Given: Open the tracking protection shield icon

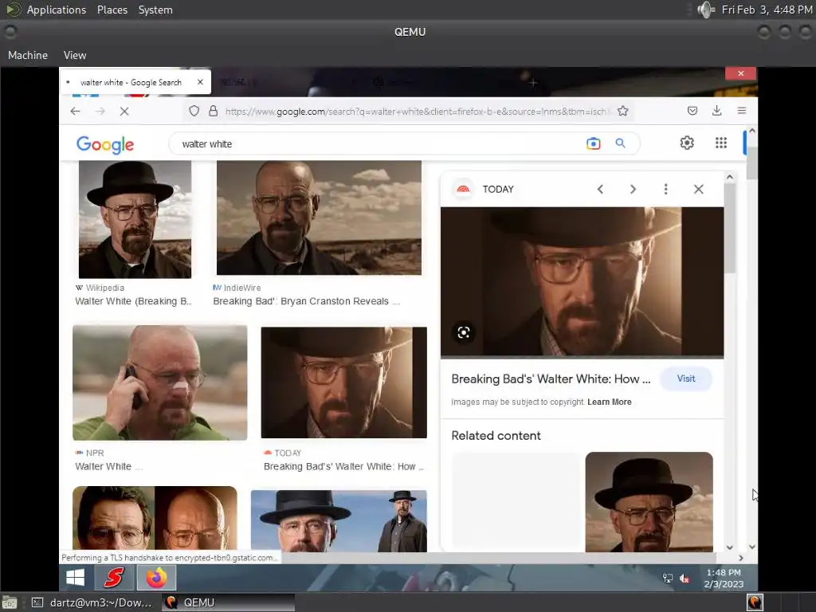Looking at the screenshot, I should [x=194, y=111].
